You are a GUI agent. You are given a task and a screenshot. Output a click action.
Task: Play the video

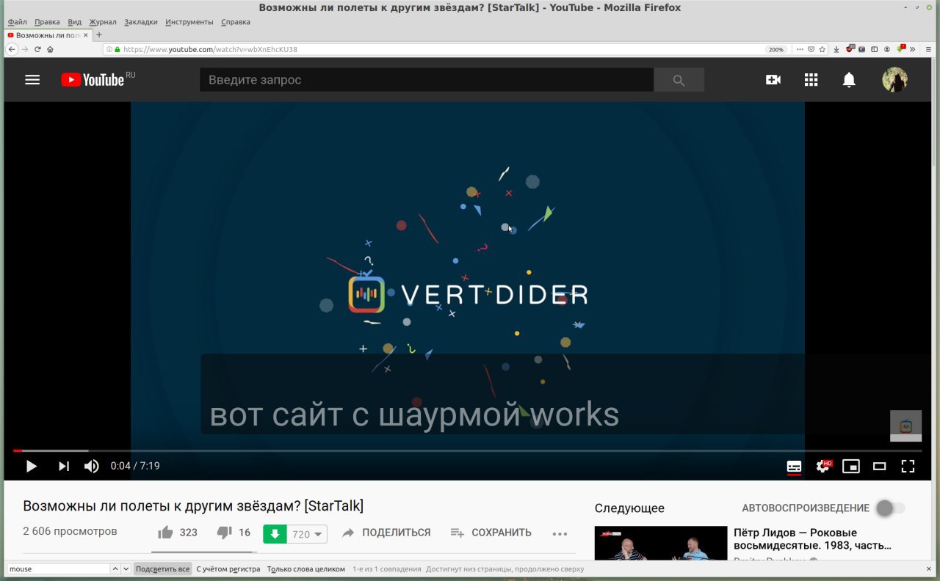point(31,466)
